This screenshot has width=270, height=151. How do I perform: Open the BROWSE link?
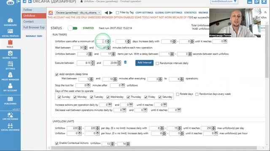(203, 13)
